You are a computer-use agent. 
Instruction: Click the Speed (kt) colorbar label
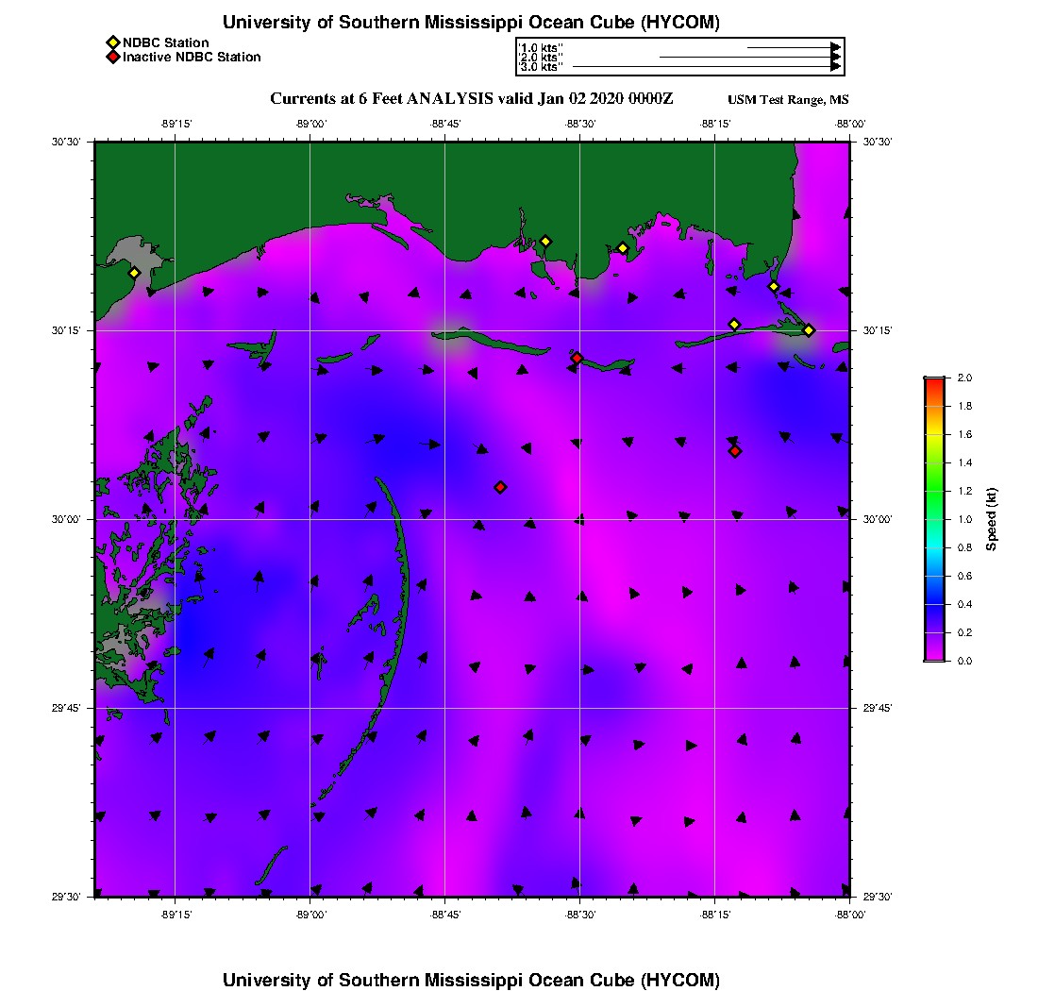click(x=991, y=519)
